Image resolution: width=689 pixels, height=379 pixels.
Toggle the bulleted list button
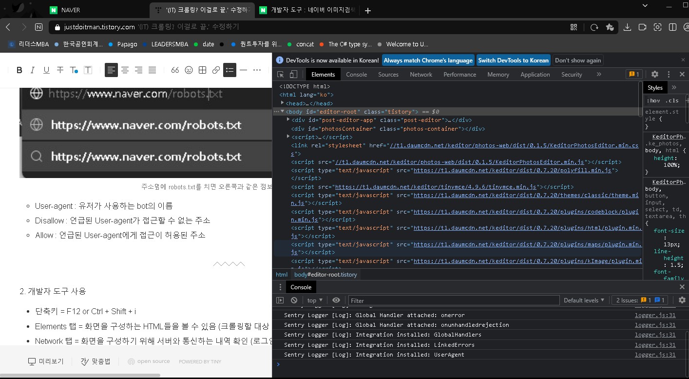pyautogui.click(x=230, y=70)
